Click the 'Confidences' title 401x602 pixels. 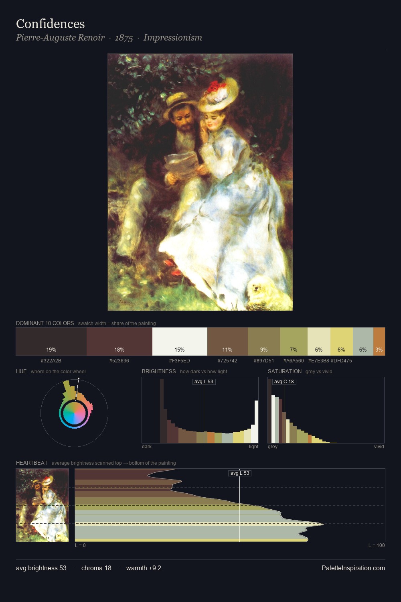pyautogui.click(x=51, y=24)
